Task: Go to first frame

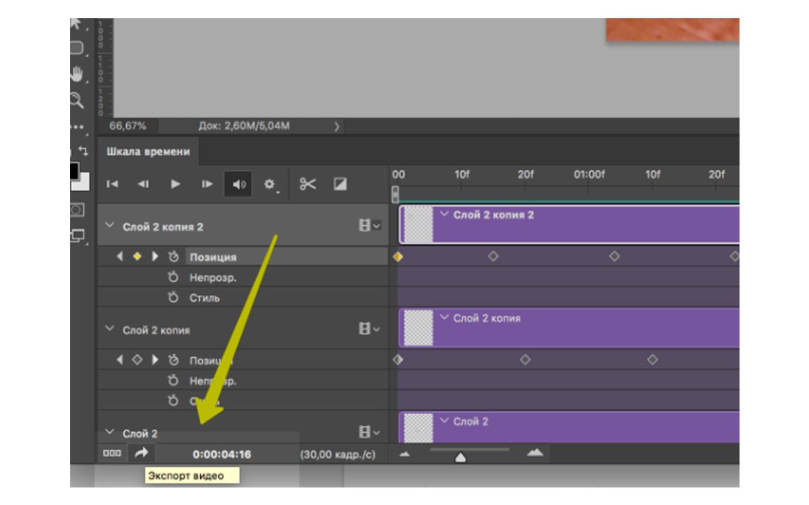Action: (x=113, y=184)
